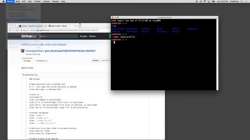Viewport: 250px width, 140px height.
Task: Open the Profiles menu
Action: [x=37, y=2]
